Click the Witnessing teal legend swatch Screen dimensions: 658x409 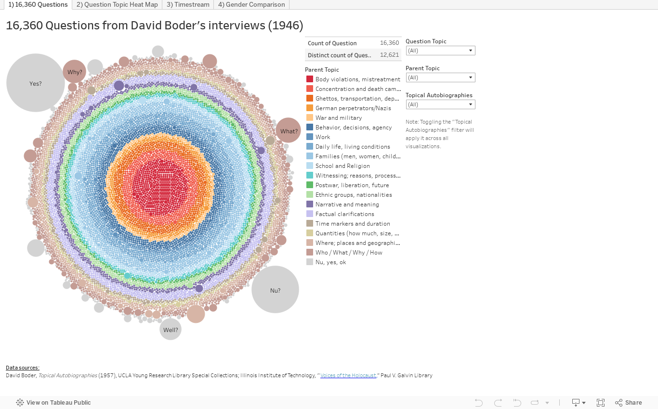[310, 175]
